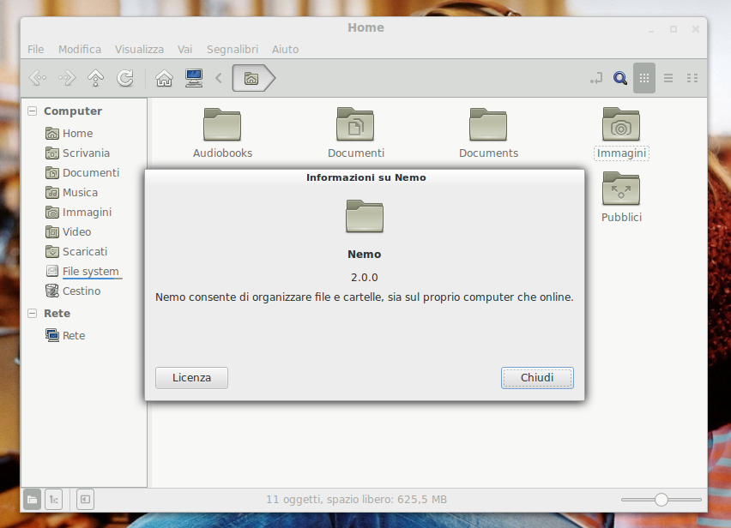Open the Aiuto menu
Image resolution: width=731 pixels, height=528 pixels.
(286, 50)
